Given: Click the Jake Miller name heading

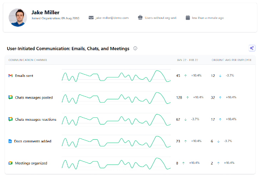Looking at the screenshot, I should tap(45, 12).
